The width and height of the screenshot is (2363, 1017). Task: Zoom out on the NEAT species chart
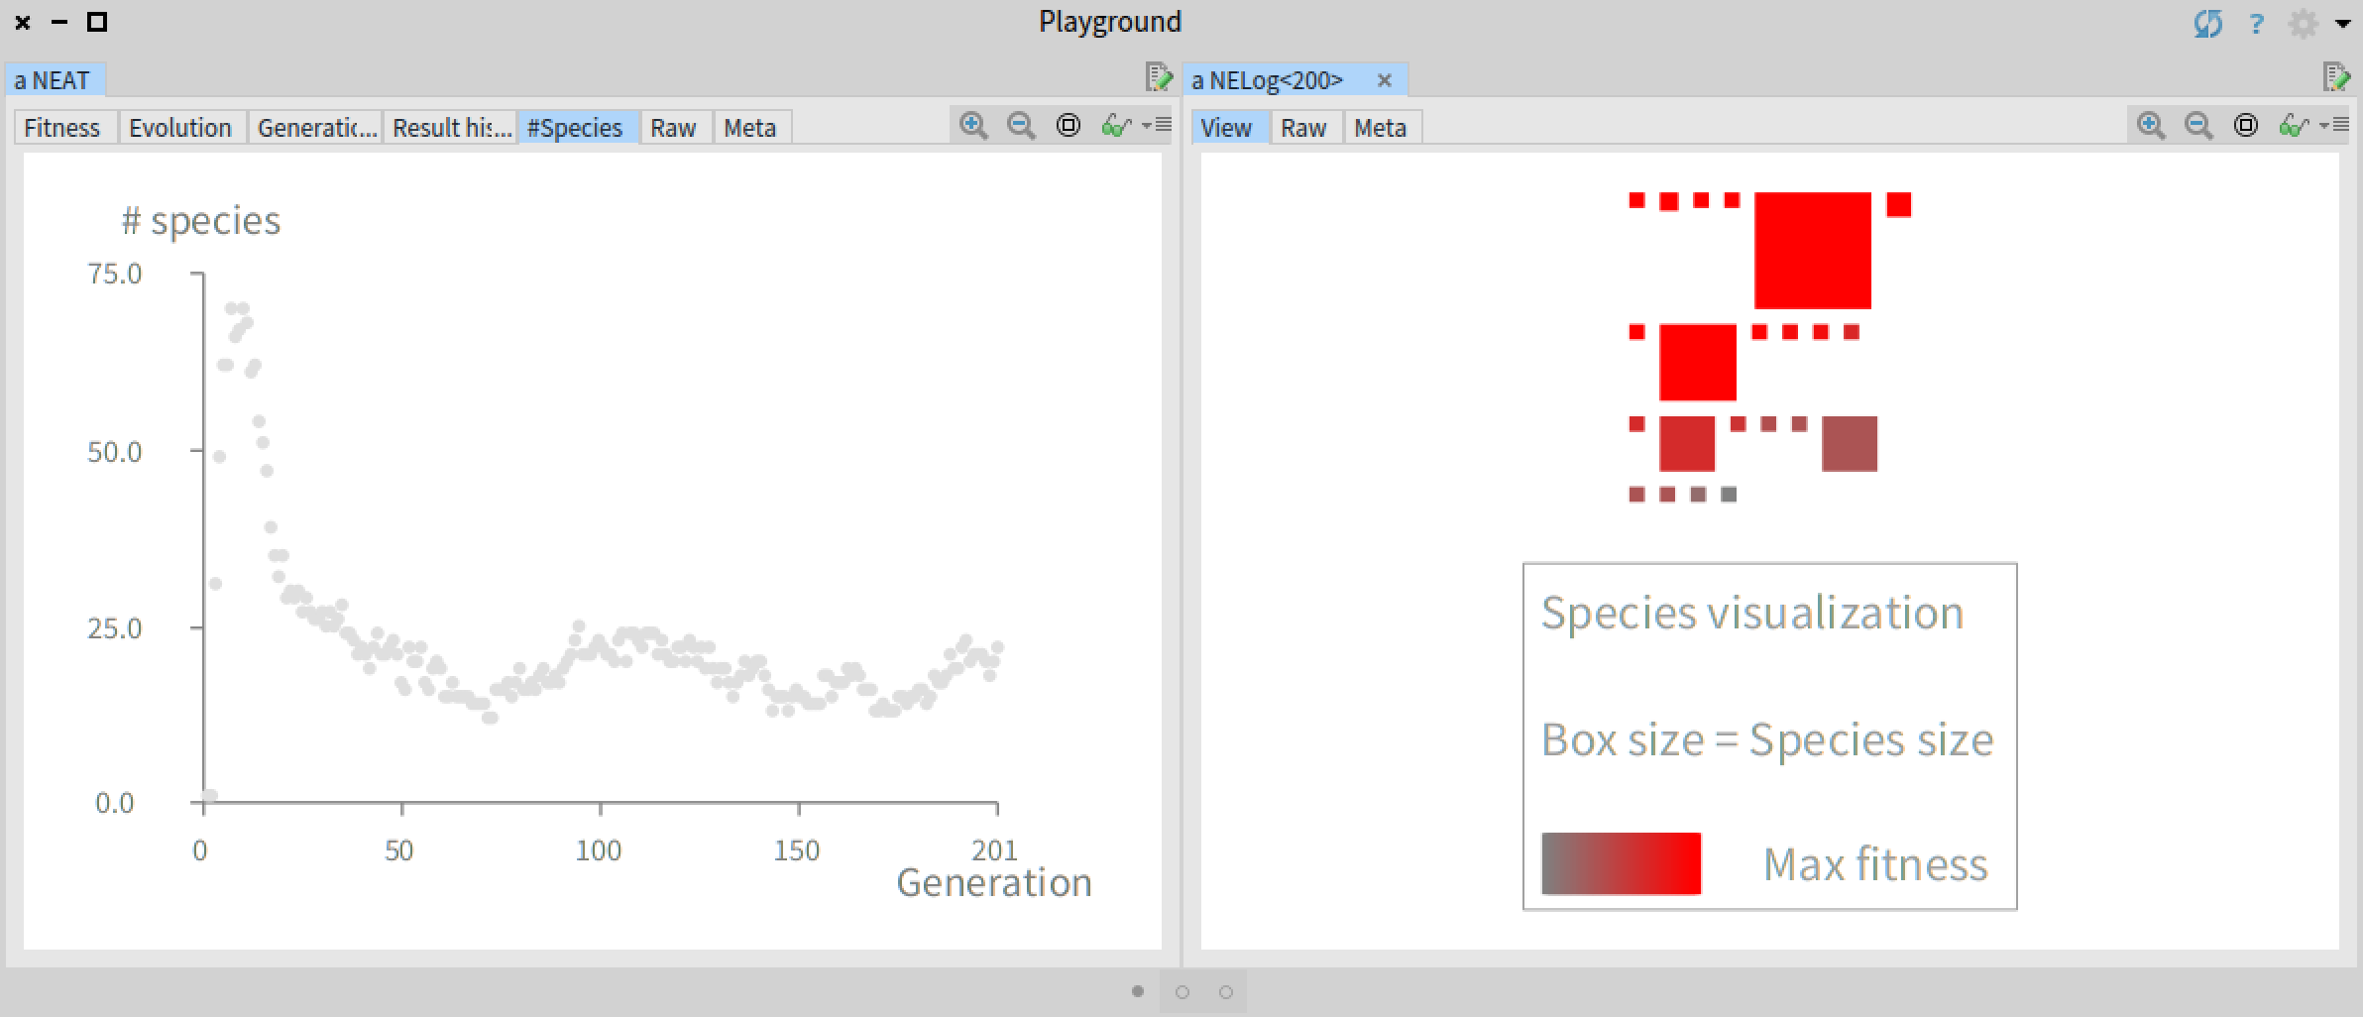[x=1021, y=126]
